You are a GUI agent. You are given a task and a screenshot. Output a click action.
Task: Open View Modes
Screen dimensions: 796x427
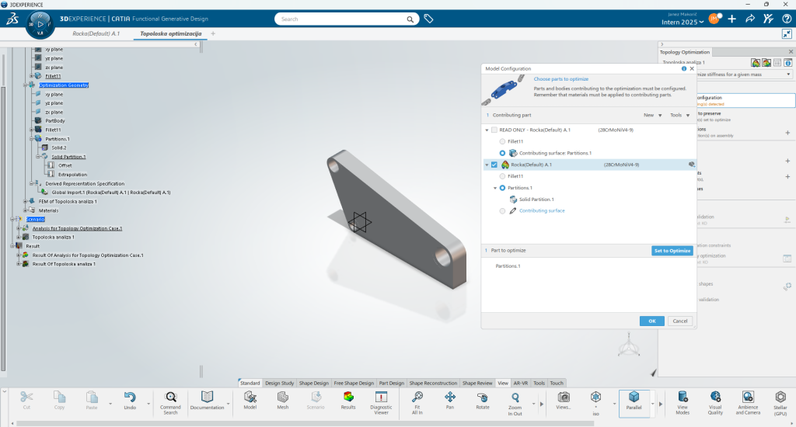(683, 403)
